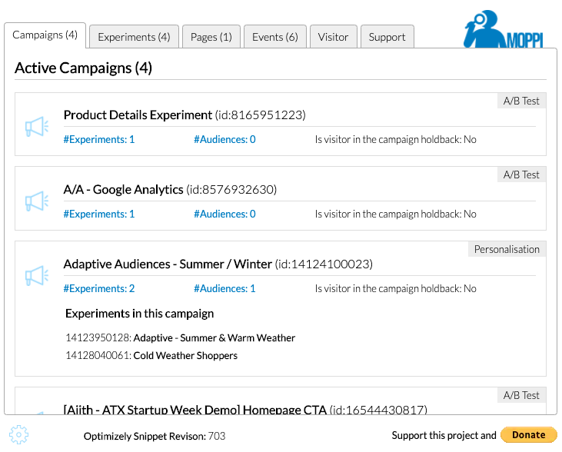The height and width of the screenshot is (452, 562).
Task: Open settings gear icon in footer
Action: pyautogui.click(x=18, y=435)
